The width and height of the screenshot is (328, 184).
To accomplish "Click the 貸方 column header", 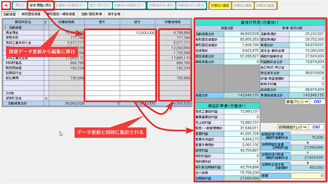I will [x=137, y=22].
